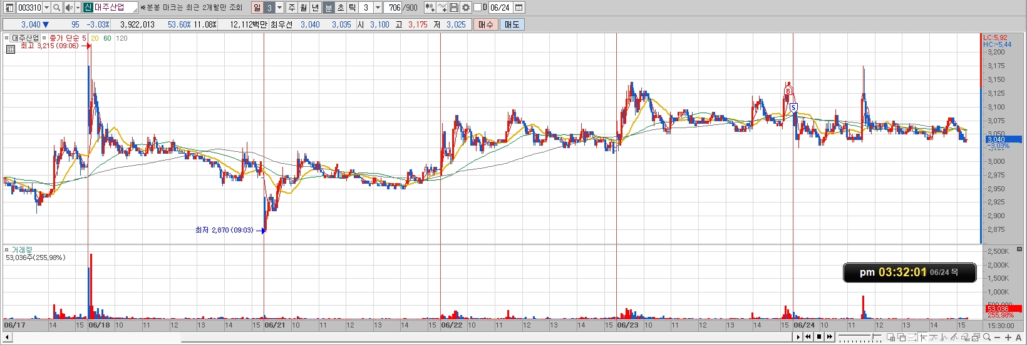Open chart settings gear icon

point(465,7)
